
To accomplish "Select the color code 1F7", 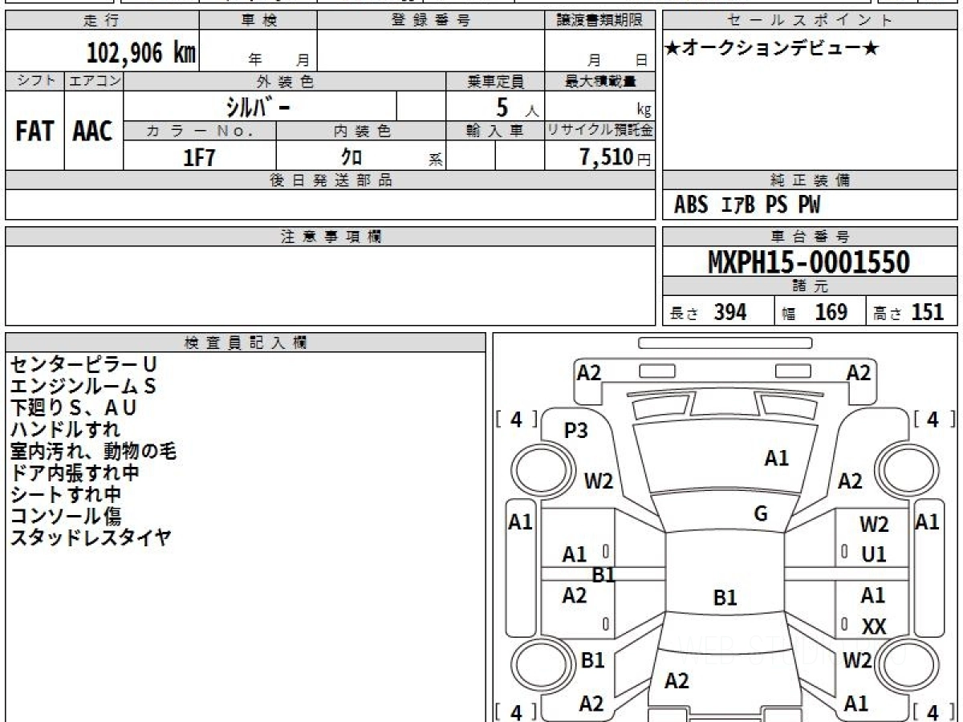I will click(x=200, y=156).
